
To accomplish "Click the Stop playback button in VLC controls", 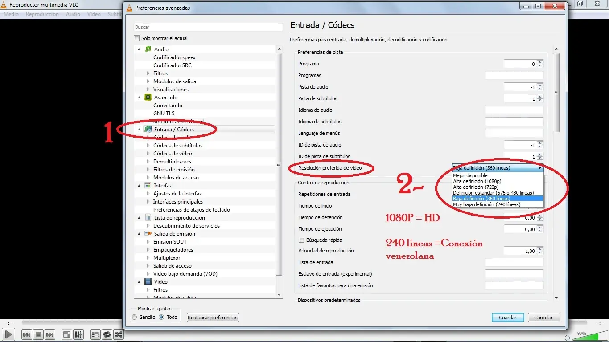I will coord(38,334).
